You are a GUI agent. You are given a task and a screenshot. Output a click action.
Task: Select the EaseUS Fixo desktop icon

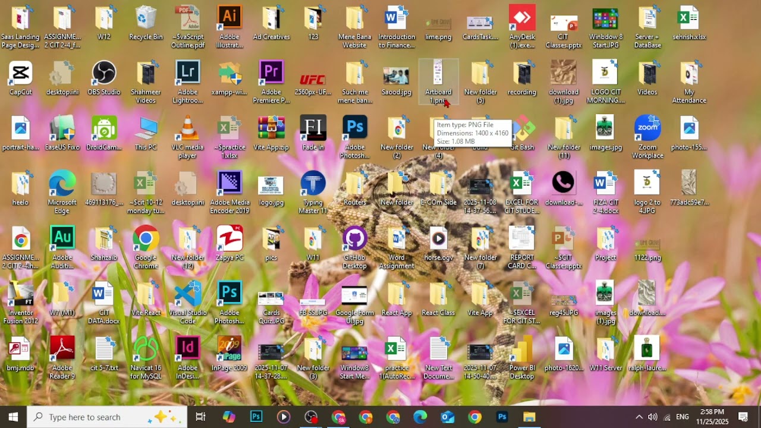(62, 134)
